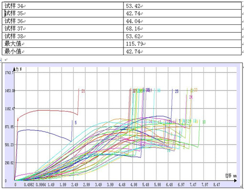
Task: Click curve label 21 on the chart
Action: tap(83, 91)
